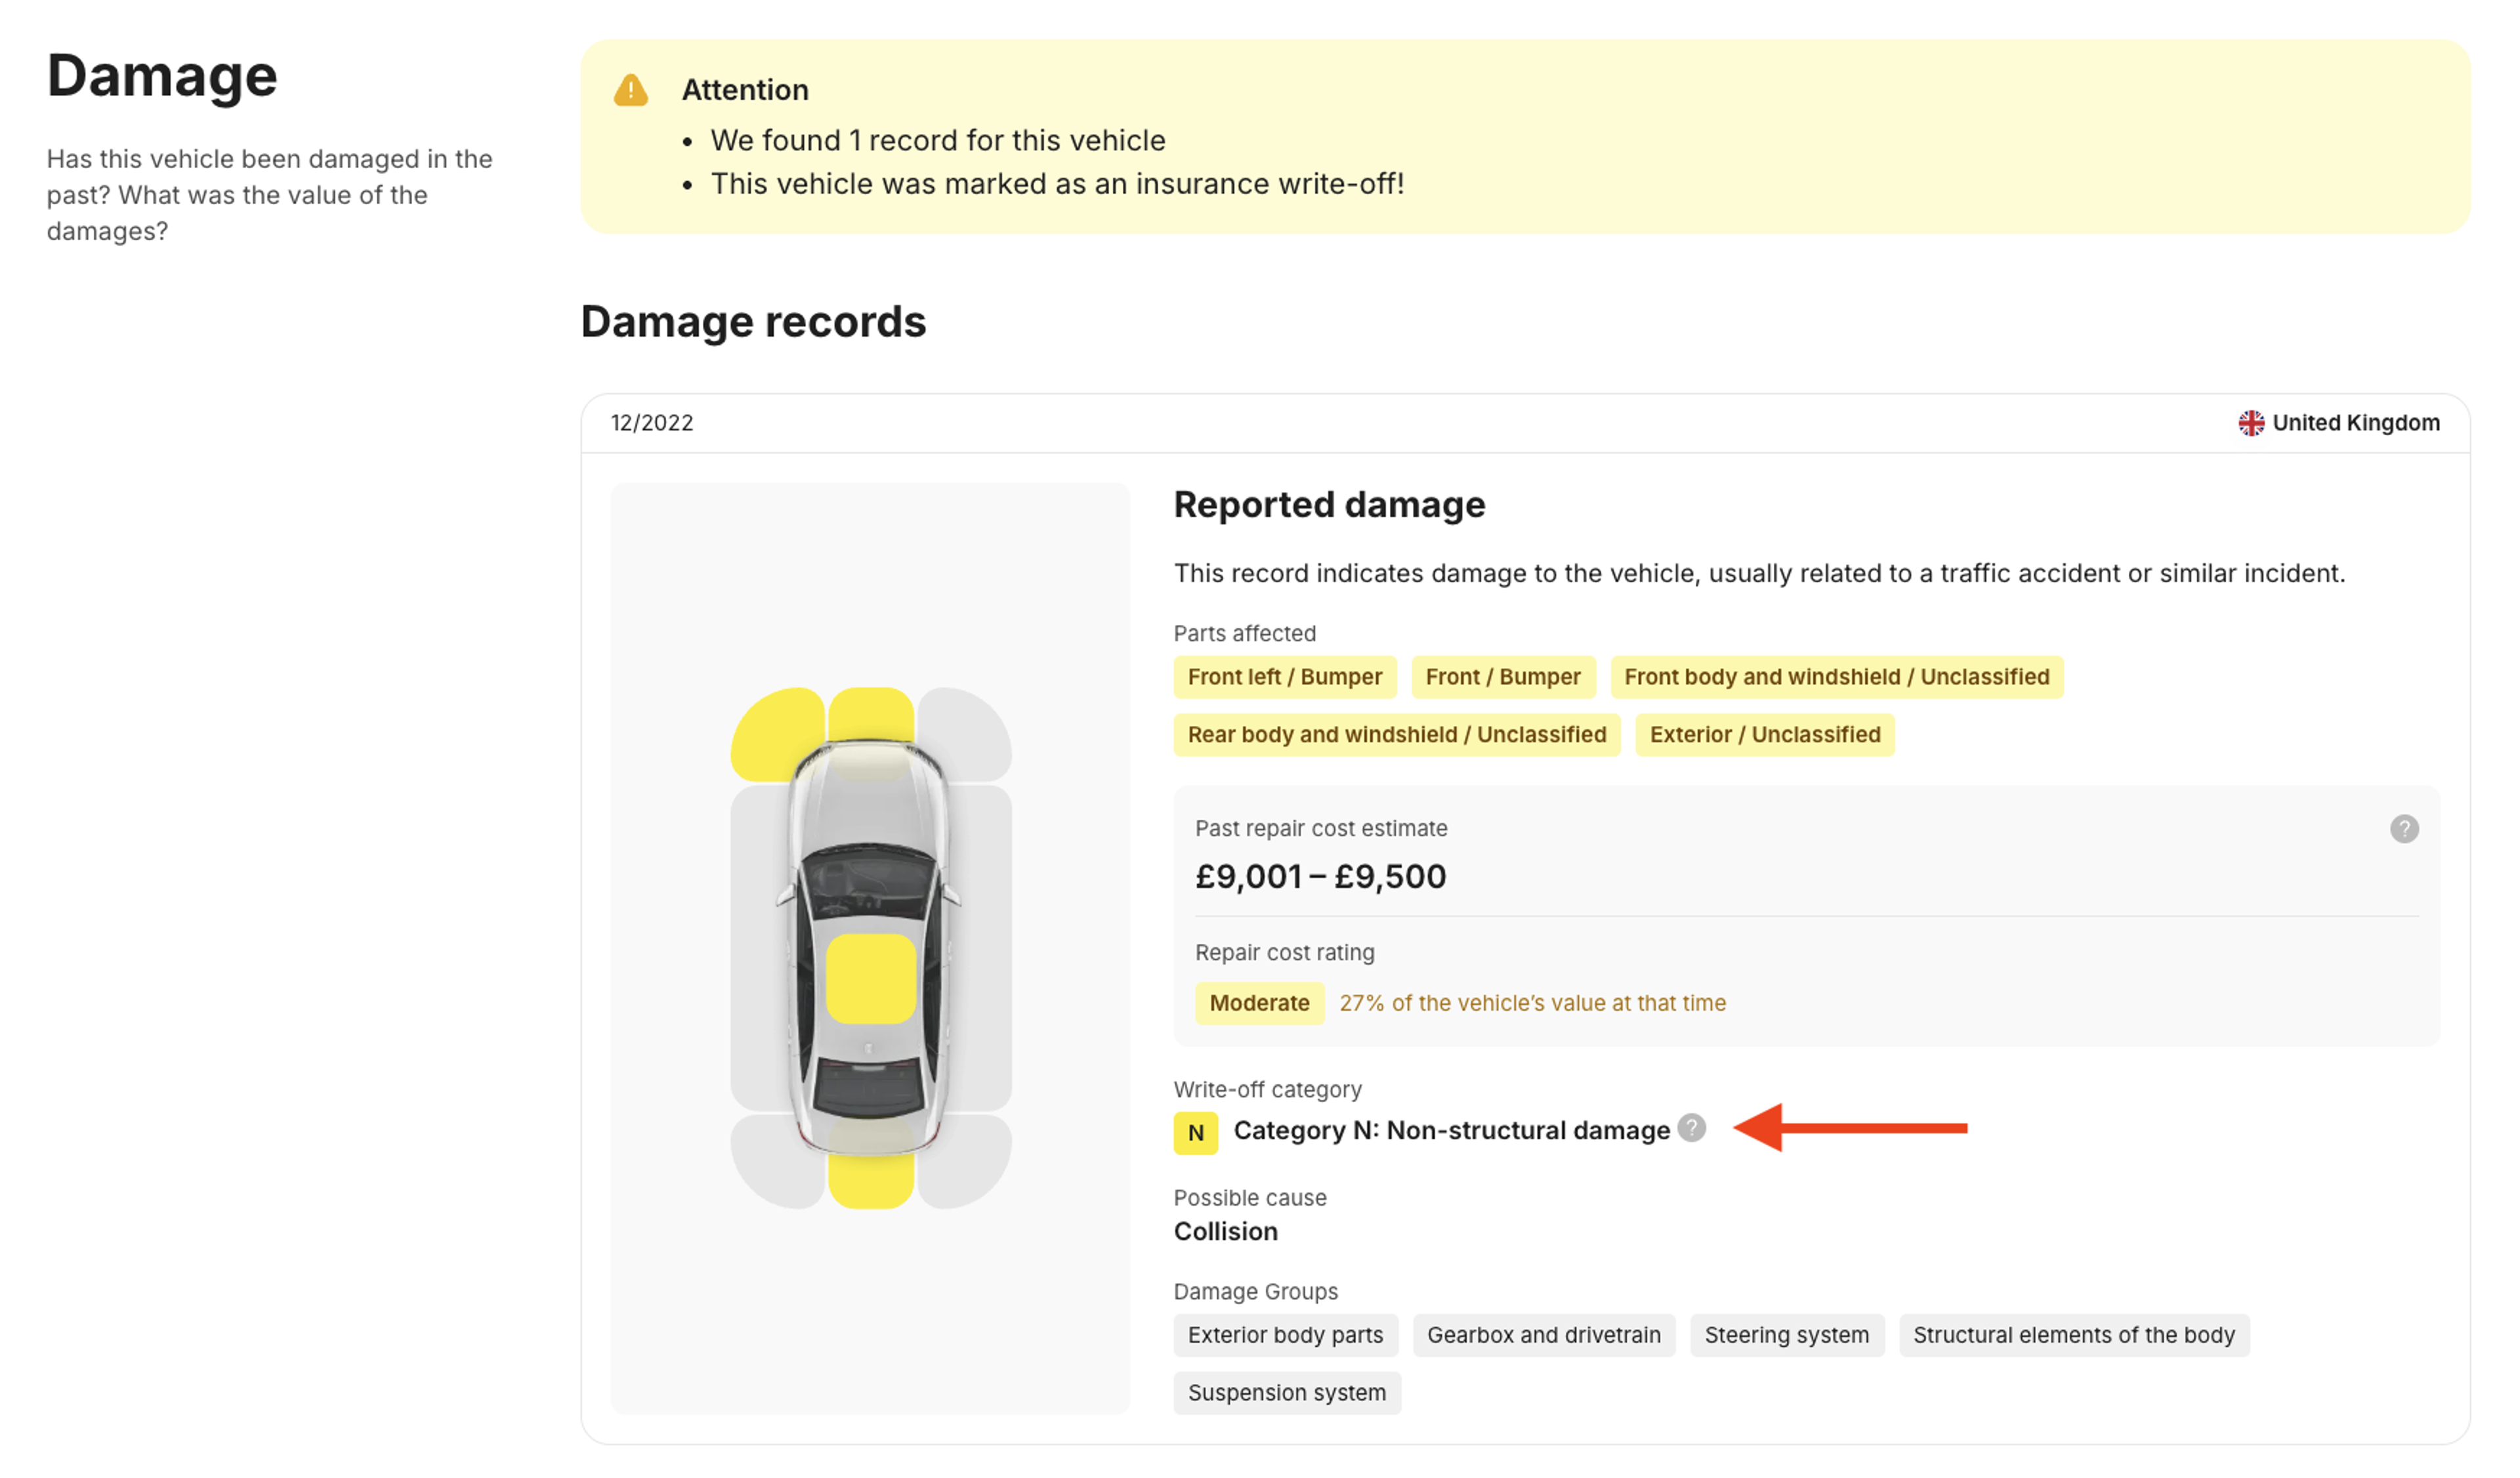The height and width of the screenshot is (1478, 2520).
Task: Click the Past repair cost estimate label
Action: tap(1321, 828)
